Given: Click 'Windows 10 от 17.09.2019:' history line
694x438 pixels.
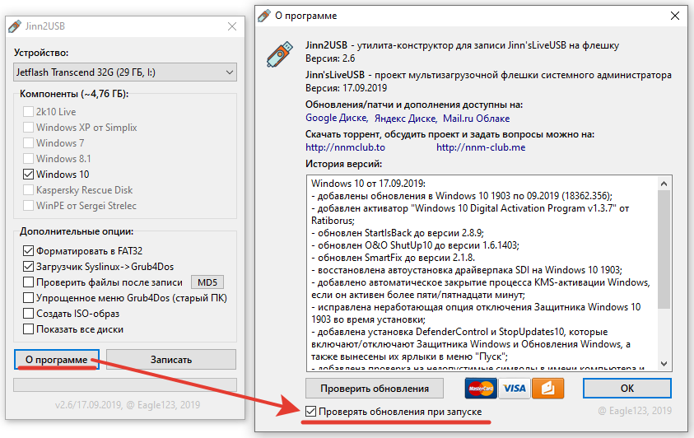Looking at the screenshot, I should click(x=368, y=183).
